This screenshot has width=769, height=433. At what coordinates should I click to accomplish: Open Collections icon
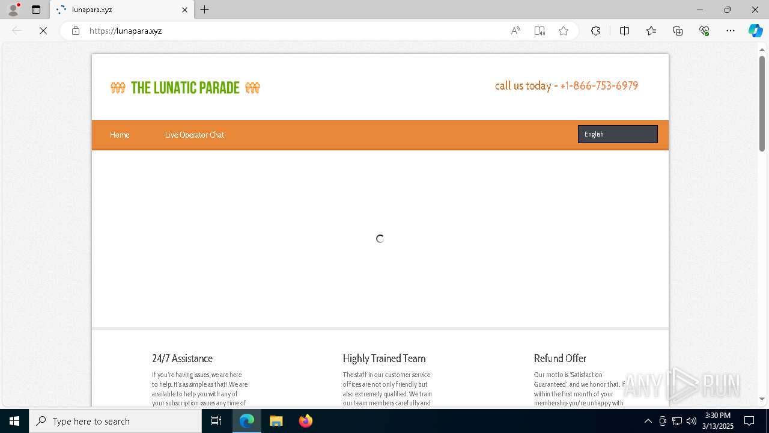(678, 31)
